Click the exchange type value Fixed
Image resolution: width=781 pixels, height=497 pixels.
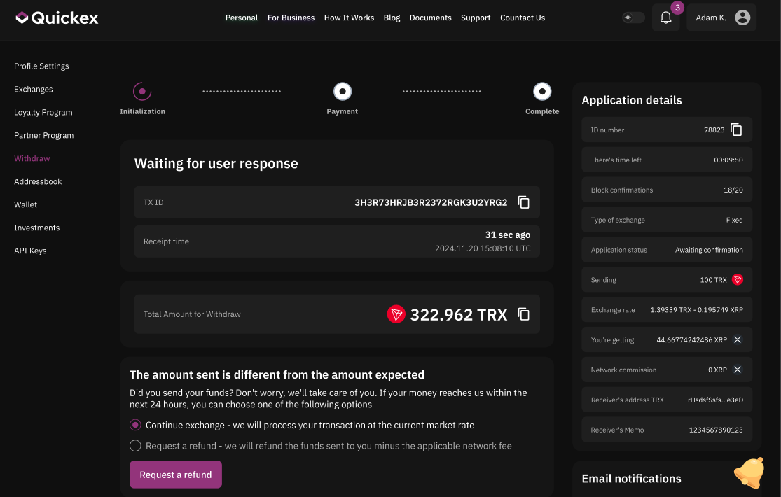(734, 220)
